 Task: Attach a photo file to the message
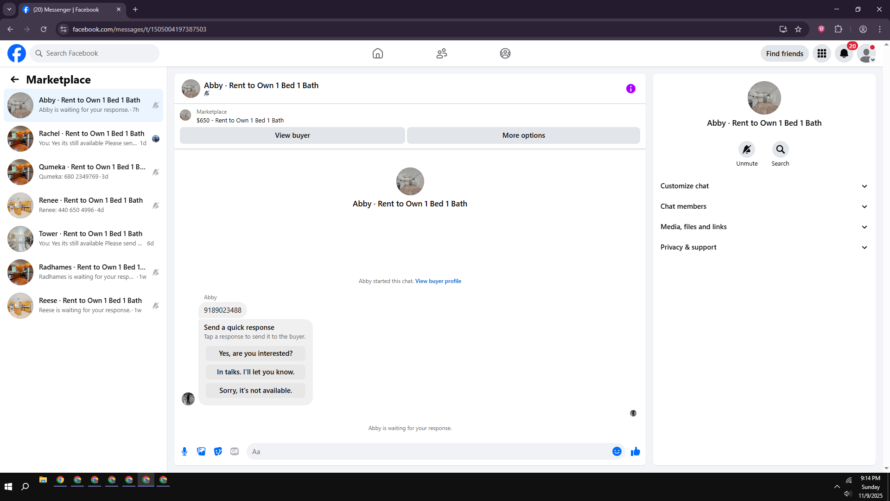pos(201,451)
